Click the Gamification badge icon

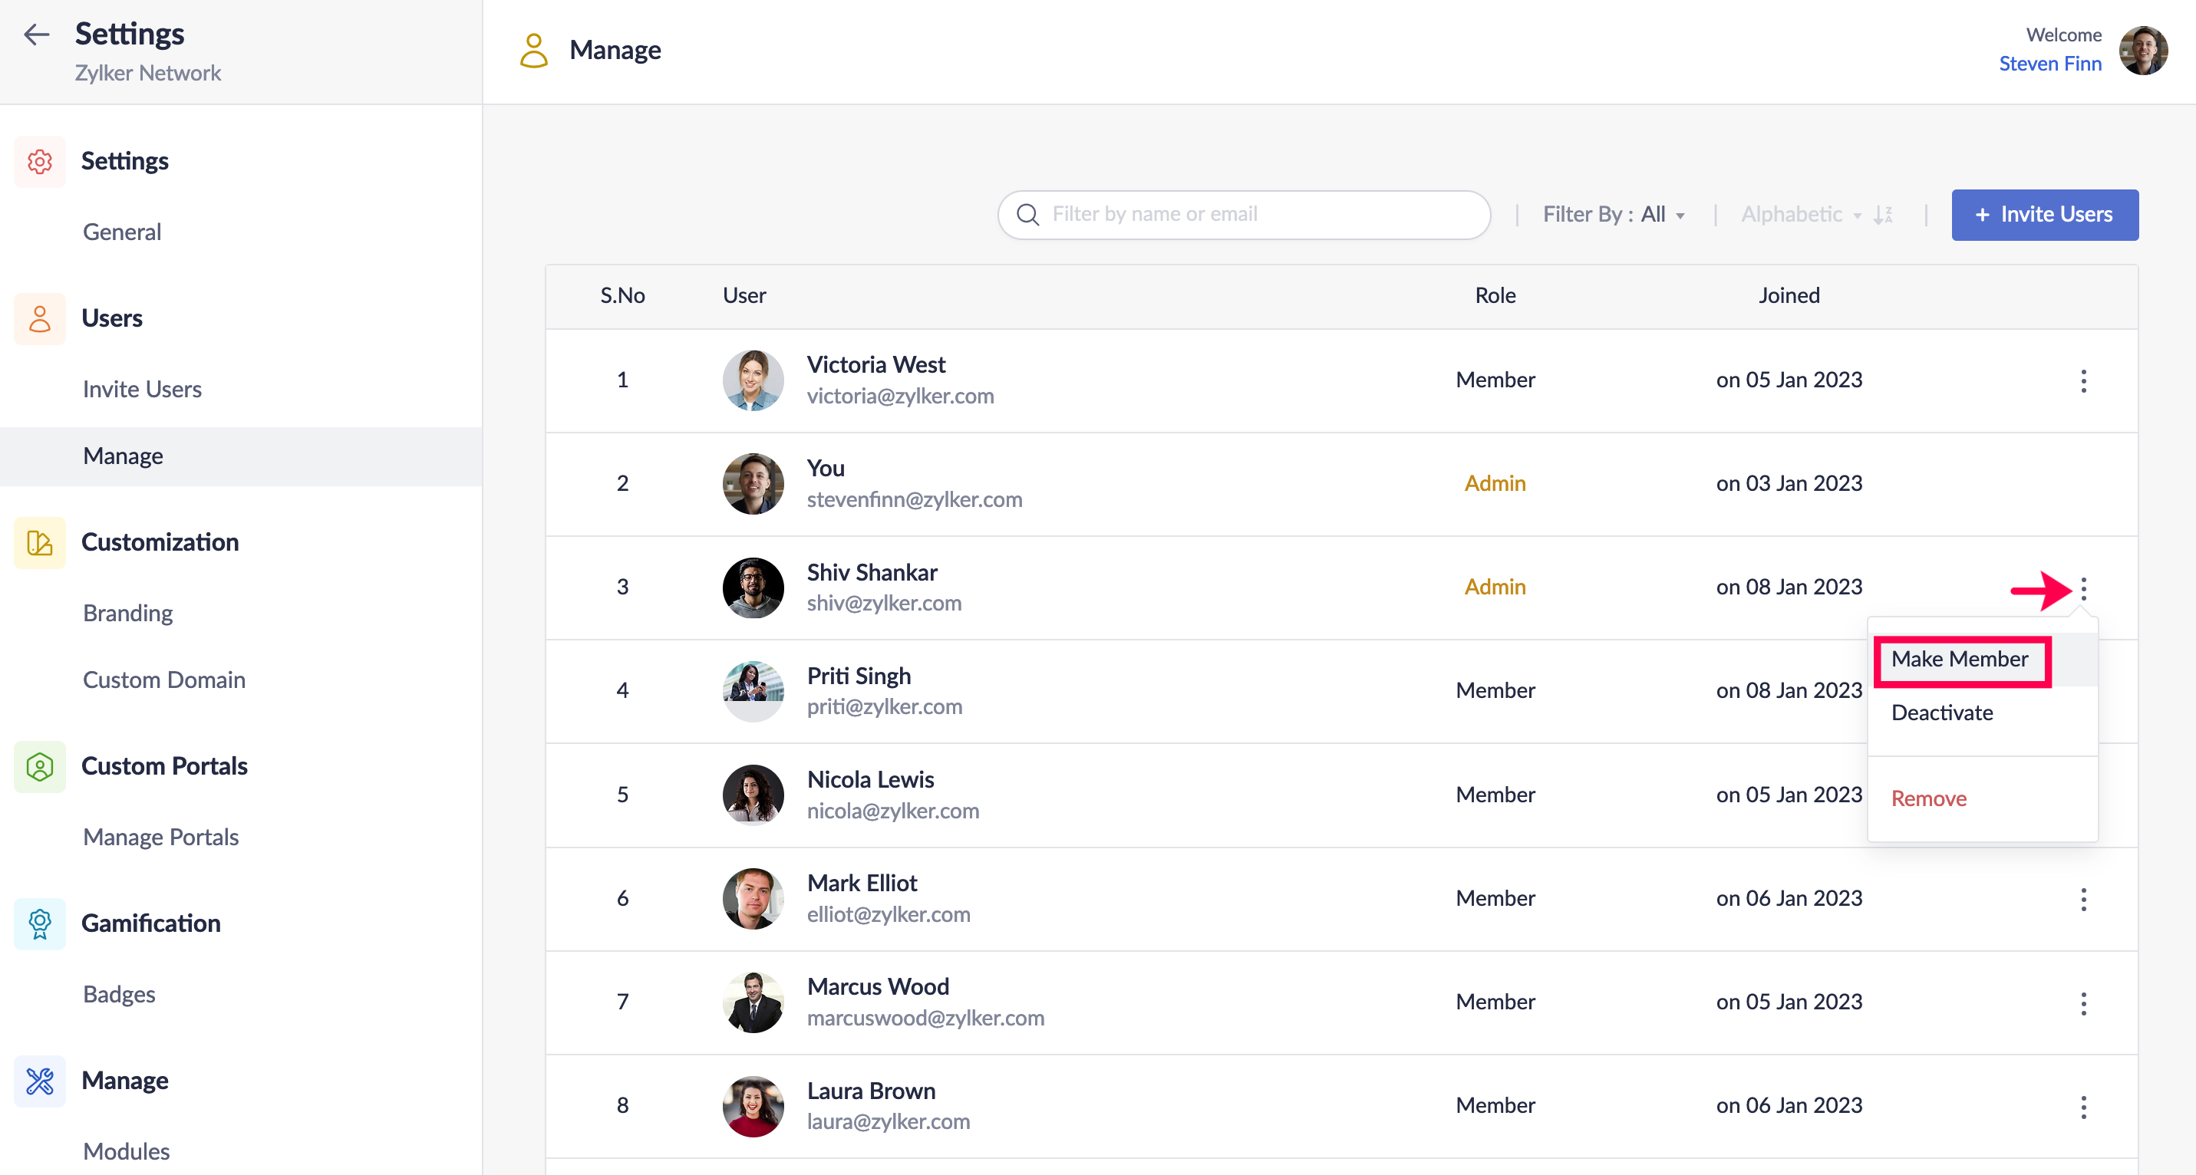coord(39,923)
